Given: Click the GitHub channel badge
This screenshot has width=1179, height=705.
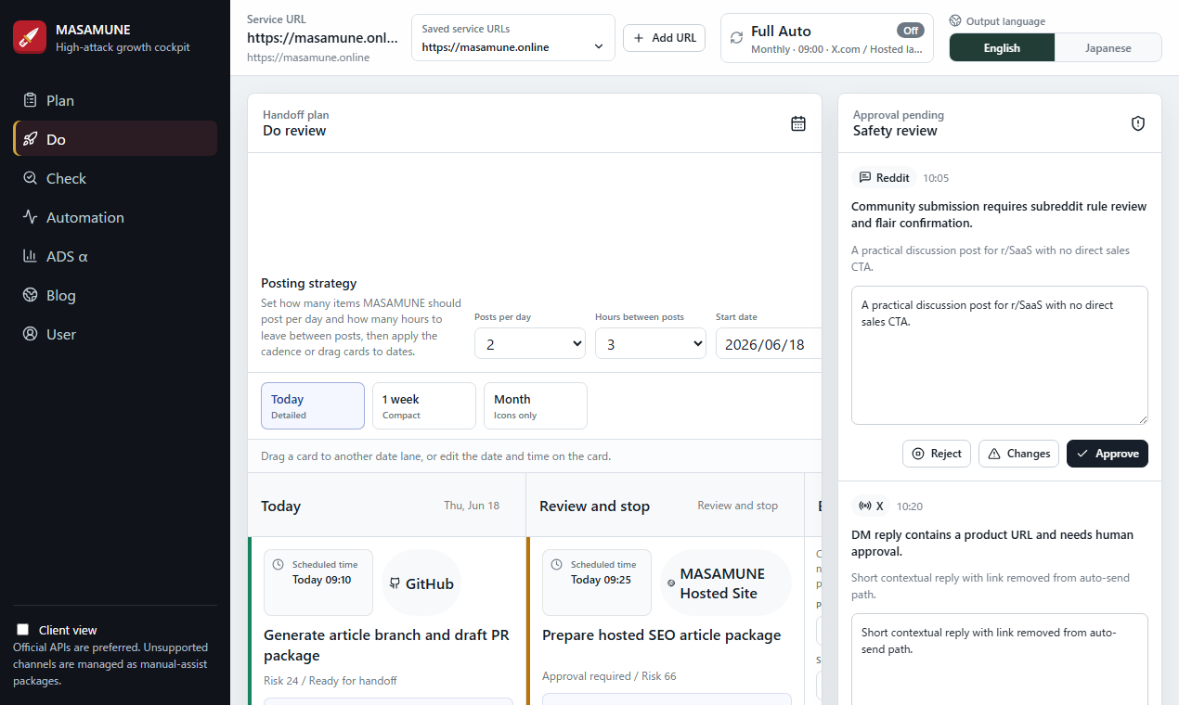Looking at the screenshot, I should pyautogui.click(x=421, y=583).
